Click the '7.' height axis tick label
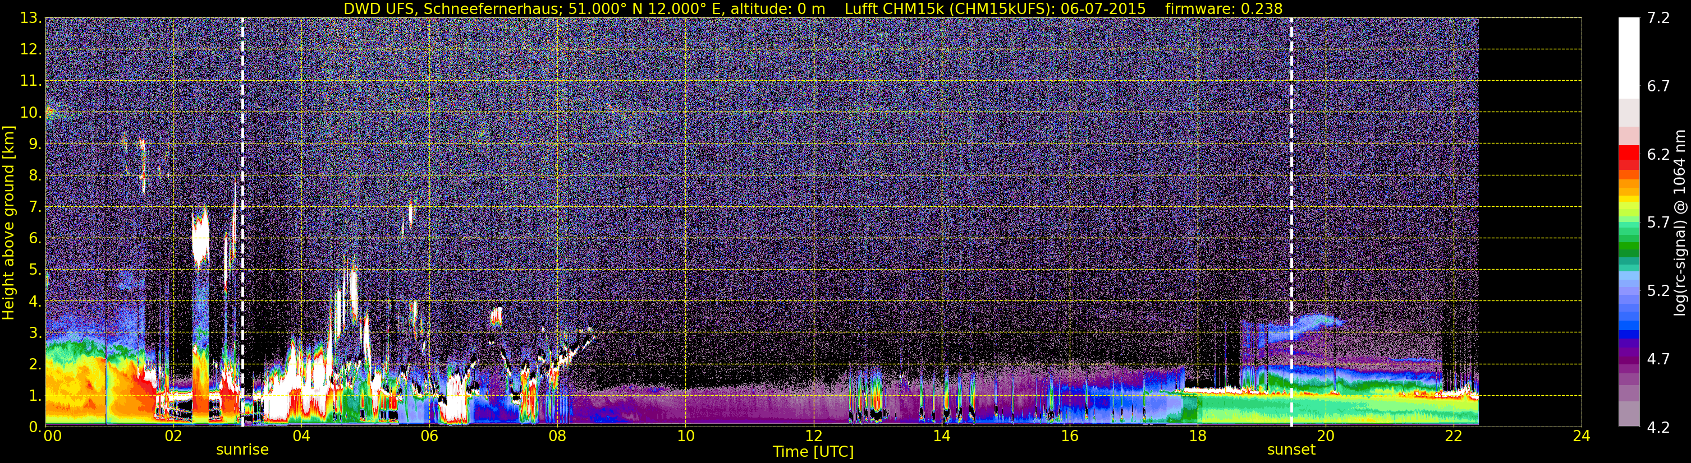Viewport: 1691px width, 463px height. point(35,207)
